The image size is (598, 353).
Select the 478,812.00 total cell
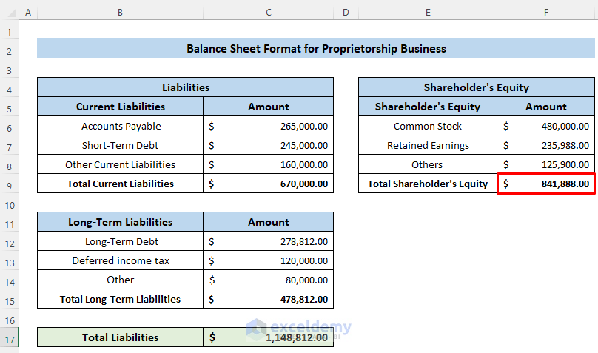[x=269, y=299]
